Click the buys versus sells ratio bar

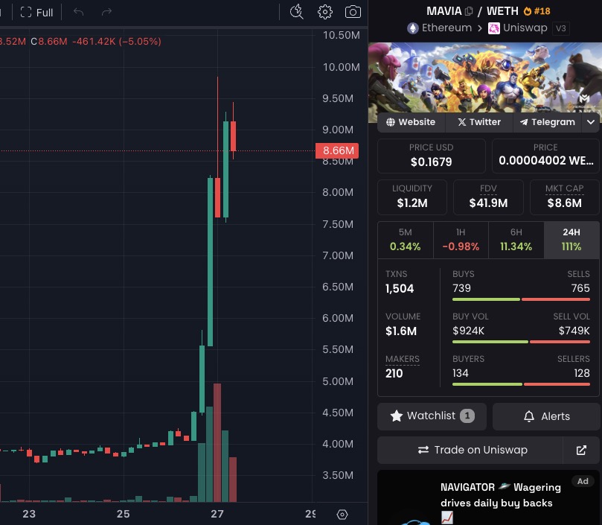(521, 299)
